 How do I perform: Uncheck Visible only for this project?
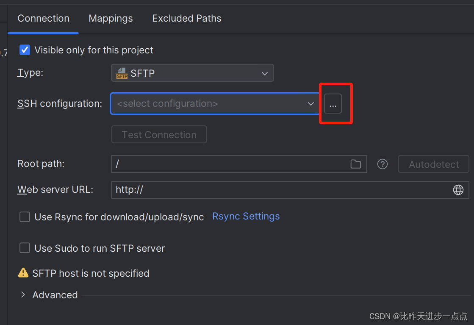click(x=25, y=50)
